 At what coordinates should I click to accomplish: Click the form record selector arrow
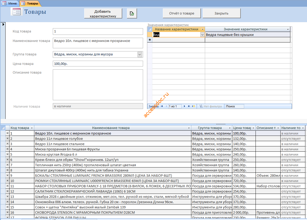pos(3,25)
